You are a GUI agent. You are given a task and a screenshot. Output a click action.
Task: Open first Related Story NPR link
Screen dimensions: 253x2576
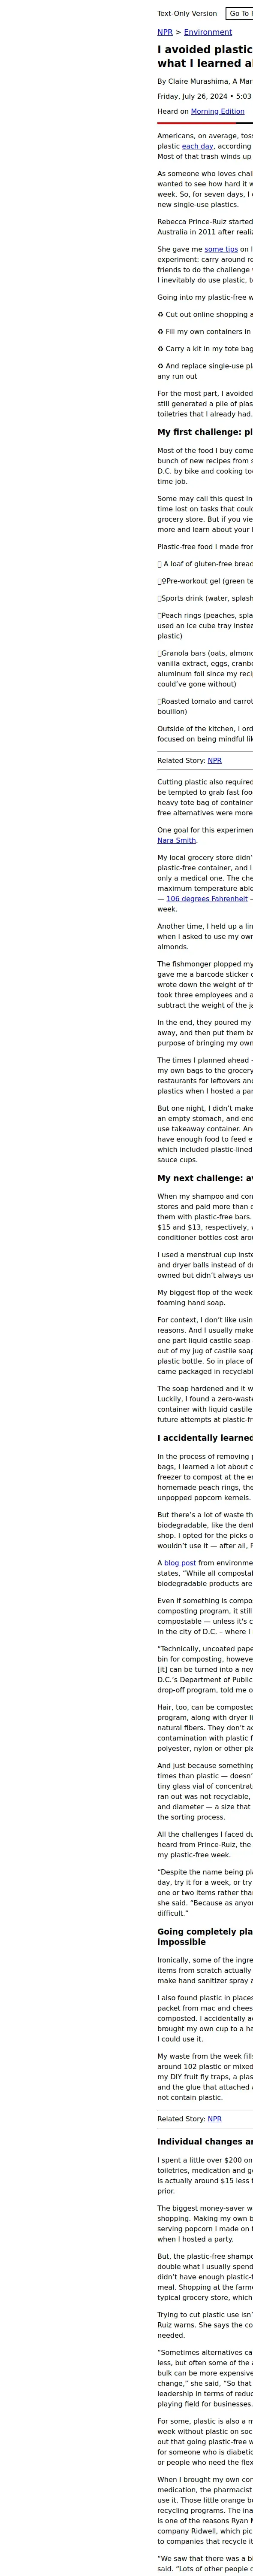pyautogui.click(x=215, y=761)
